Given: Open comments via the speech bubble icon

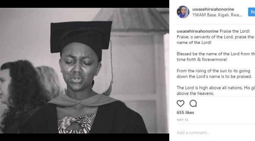Looking at the screenshot, I should [x=193, y=103].
